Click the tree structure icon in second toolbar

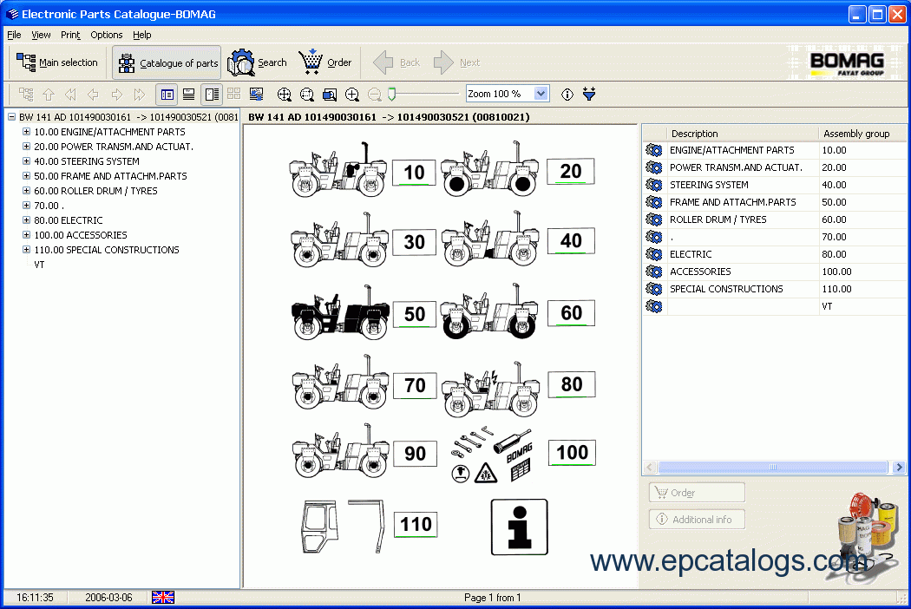coord(26,95)
